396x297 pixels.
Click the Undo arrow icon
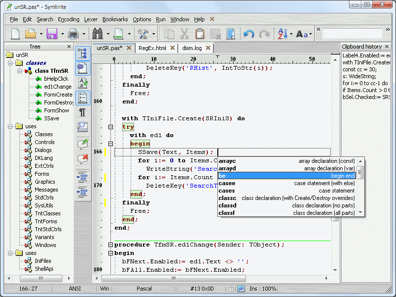(248, 34)
